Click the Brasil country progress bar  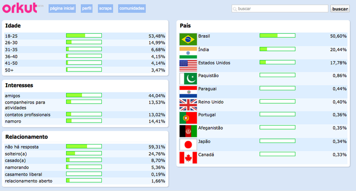(x=278, y=36)
